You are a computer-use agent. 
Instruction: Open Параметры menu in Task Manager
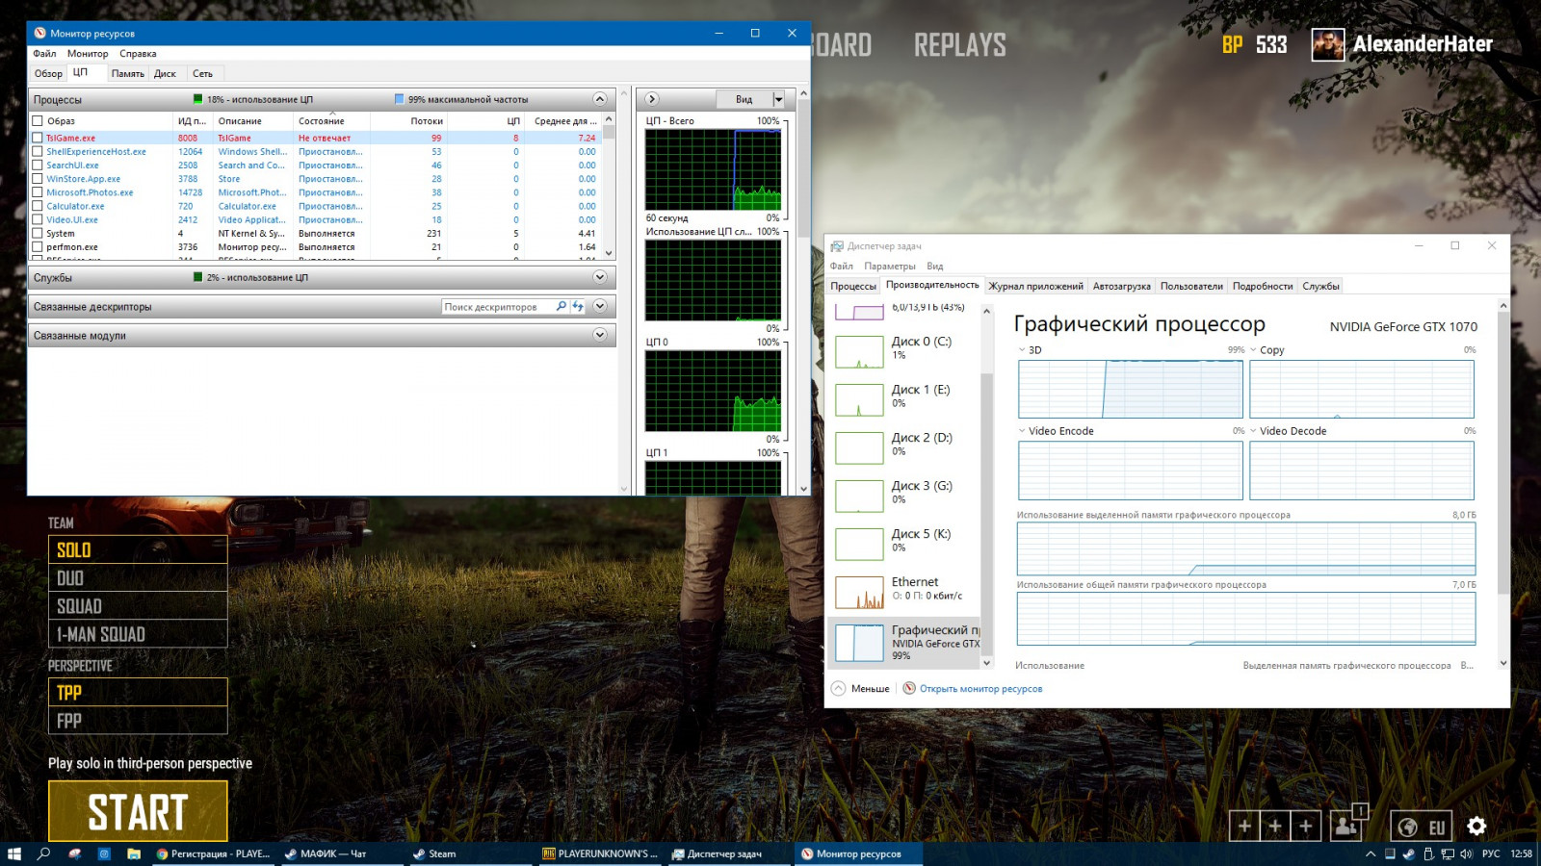click(x=890, y=267)
